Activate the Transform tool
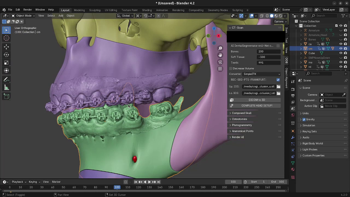The image size is (350, 197). click(6, 71)
